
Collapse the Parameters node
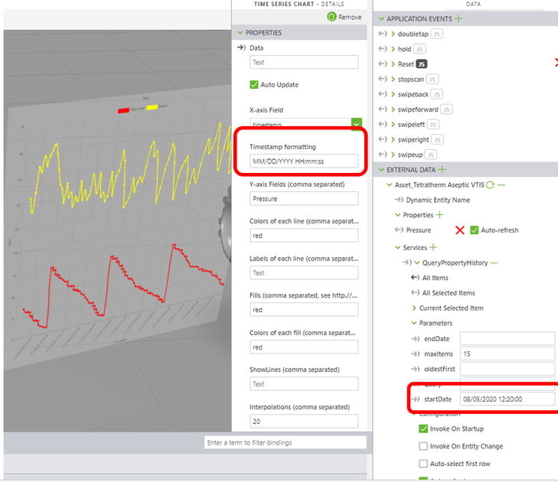[x=414, y=323]
